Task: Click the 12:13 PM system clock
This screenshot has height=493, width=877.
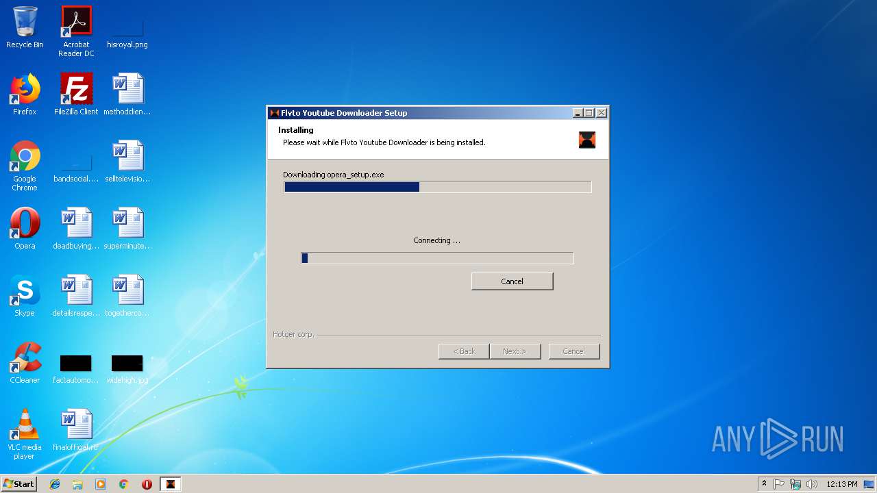Action: tap(841, 484)
